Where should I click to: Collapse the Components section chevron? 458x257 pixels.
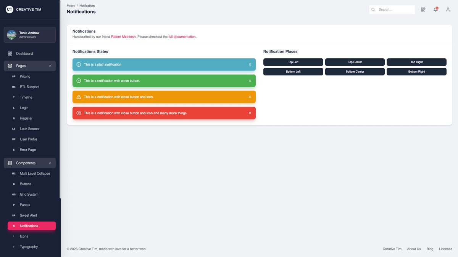[x=50, y=163]
